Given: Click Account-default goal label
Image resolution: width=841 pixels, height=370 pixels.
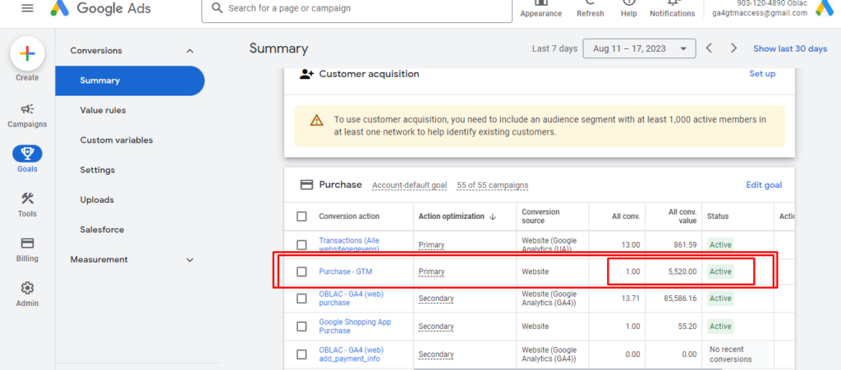Looking at the screenshot, I should tap(409, 185).
